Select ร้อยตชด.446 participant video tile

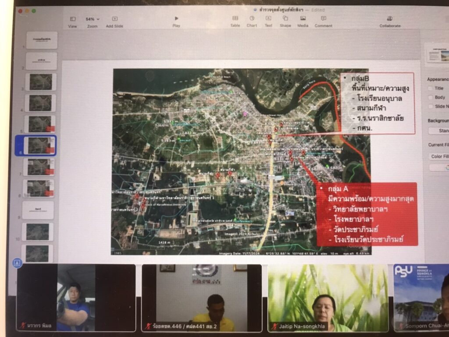[202, 298]
